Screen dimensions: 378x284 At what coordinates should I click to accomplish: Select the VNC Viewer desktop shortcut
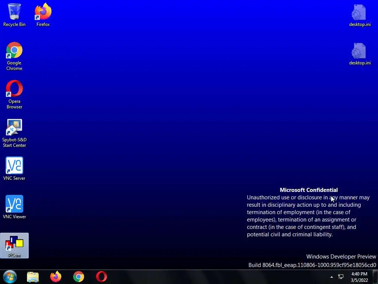(14, 207)
